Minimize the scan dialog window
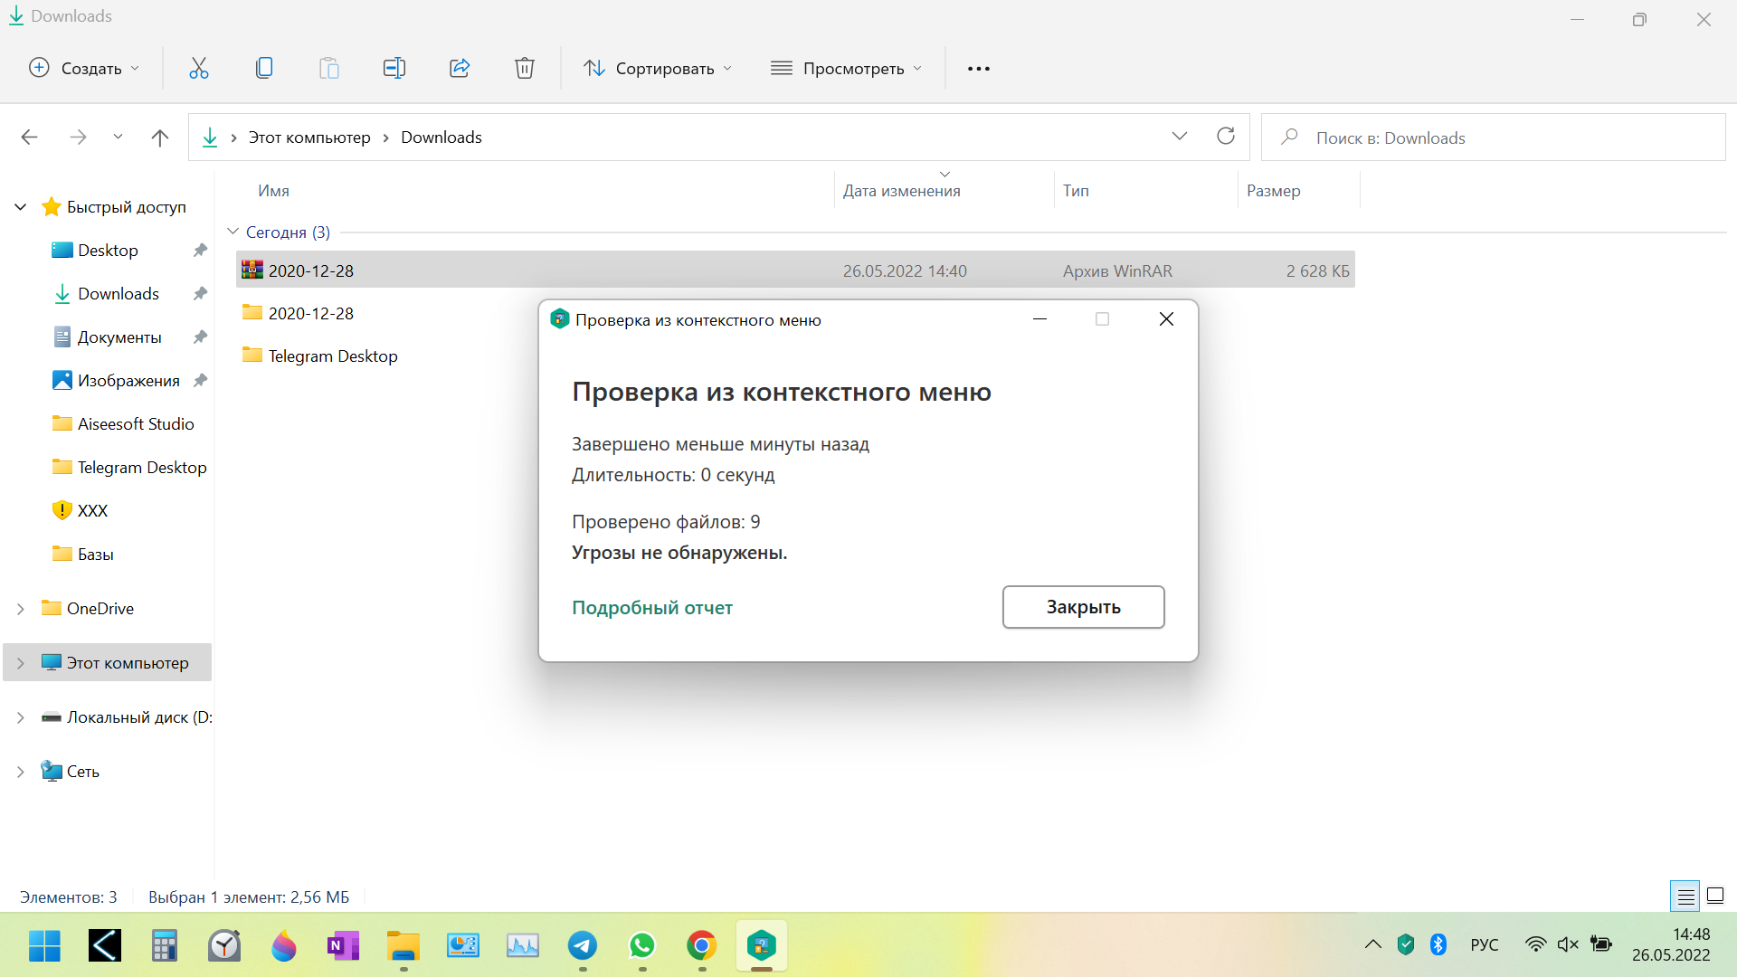This screenshot has width=1737, height=977. click(x=1039, y=318)
